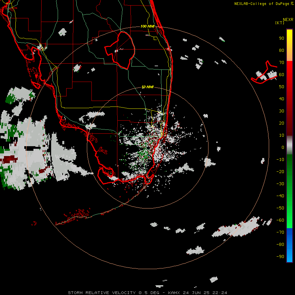Click the "-60" value on velocity scale

[280, 220]
